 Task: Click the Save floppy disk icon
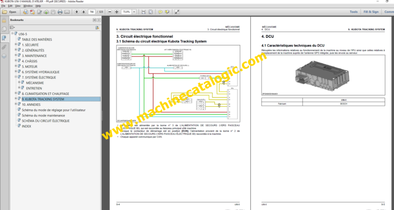point(53,12)
